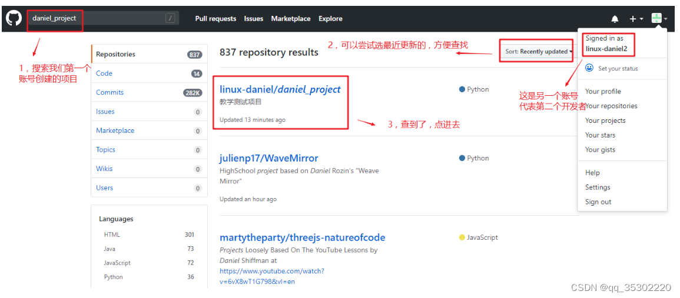The image size is (680, 298).
Task: Open Marketplace in top navigation
Action: click(x=291, y=19)
